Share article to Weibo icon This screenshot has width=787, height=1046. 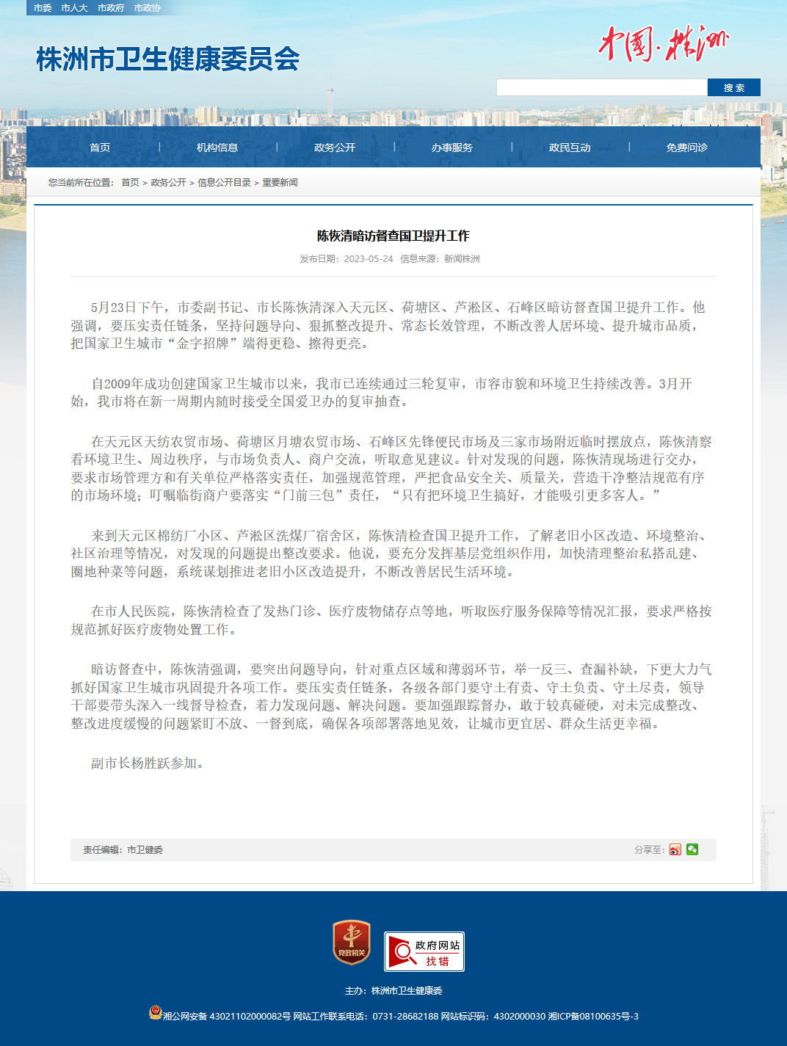pyautogui.click(x=675, y=849)
